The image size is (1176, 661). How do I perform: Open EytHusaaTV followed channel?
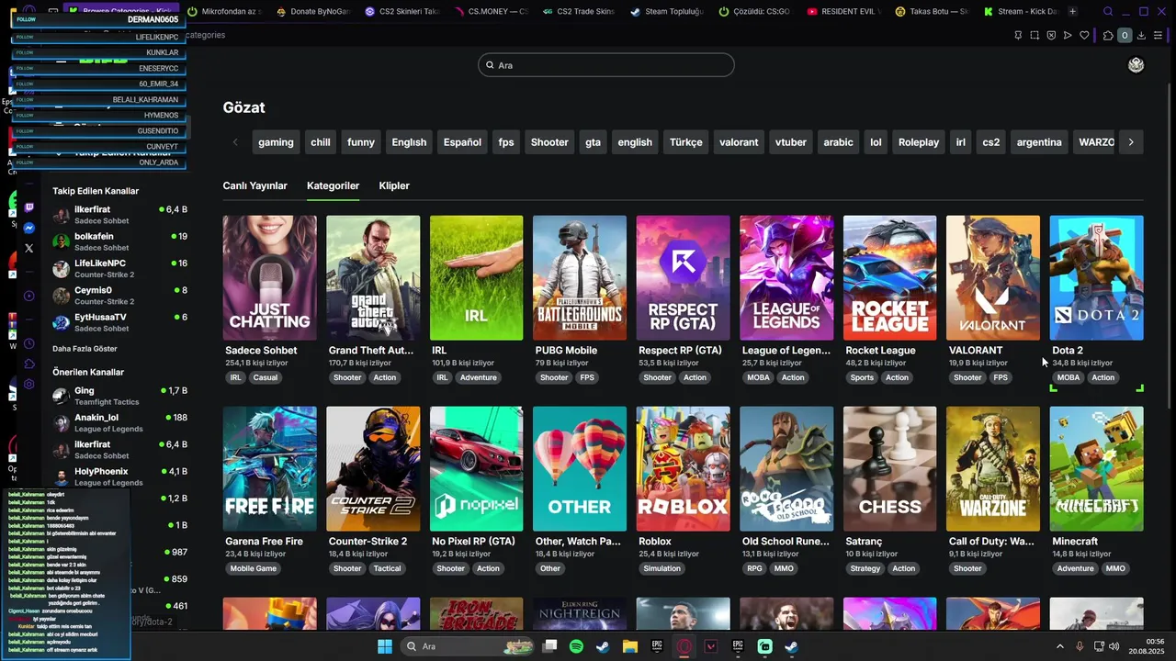(x=119, y=322)
